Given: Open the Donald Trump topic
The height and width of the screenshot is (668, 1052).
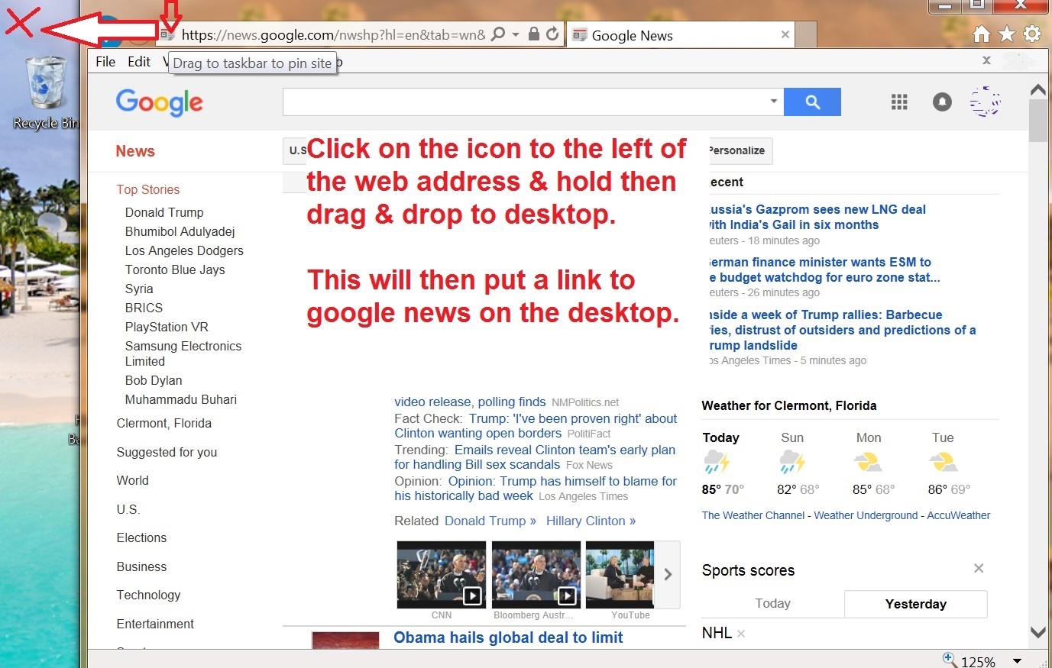Looking at the screenshot, I should [x=164, y=212].
